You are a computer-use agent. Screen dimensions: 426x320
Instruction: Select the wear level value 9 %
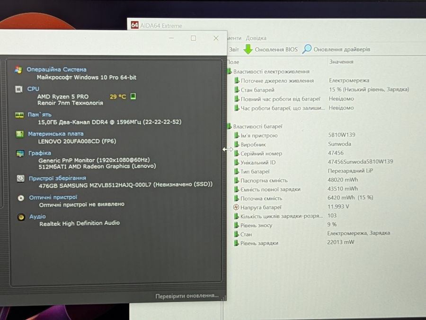coord(332,224)
